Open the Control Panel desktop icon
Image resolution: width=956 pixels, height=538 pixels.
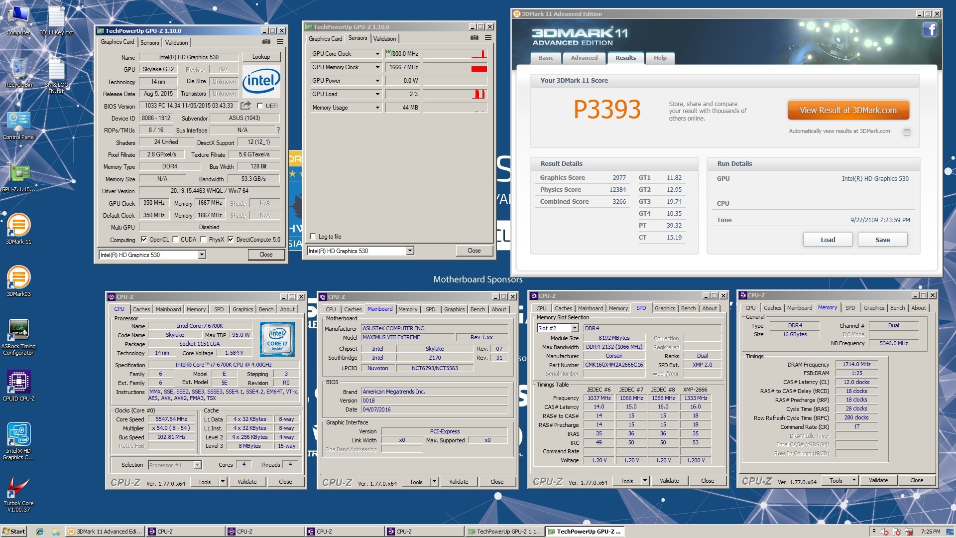click(x=19, y=125)
